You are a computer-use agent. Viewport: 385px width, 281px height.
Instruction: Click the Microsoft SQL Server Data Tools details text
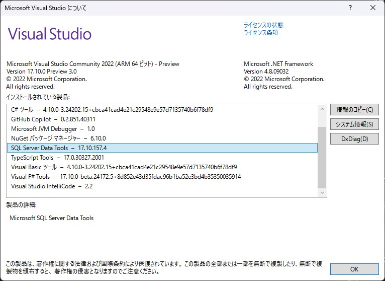52,218
